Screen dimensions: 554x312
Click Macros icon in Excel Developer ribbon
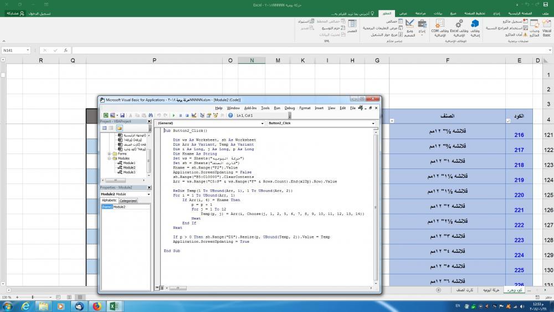pyautogui.click(x=534, y=28)
